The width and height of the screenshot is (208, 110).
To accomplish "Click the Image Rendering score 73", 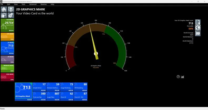I will click(72, 84).
